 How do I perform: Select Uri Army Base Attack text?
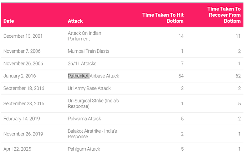click(89, 89)
